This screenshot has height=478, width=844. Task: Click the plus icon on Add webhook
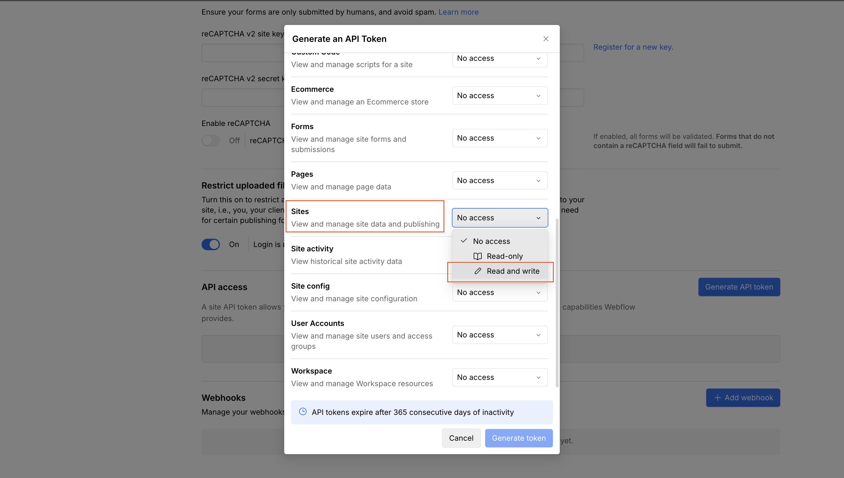click(x=718, y=398)
